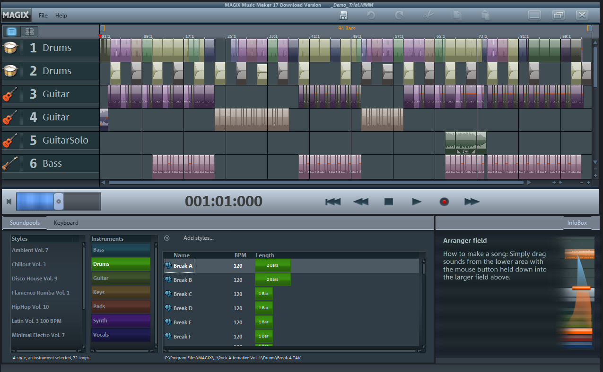The height and width of the screenshot is (372, 603).
Task: Click the redo arrow icon
Action: pyautogui.click(x=399, y=16)
